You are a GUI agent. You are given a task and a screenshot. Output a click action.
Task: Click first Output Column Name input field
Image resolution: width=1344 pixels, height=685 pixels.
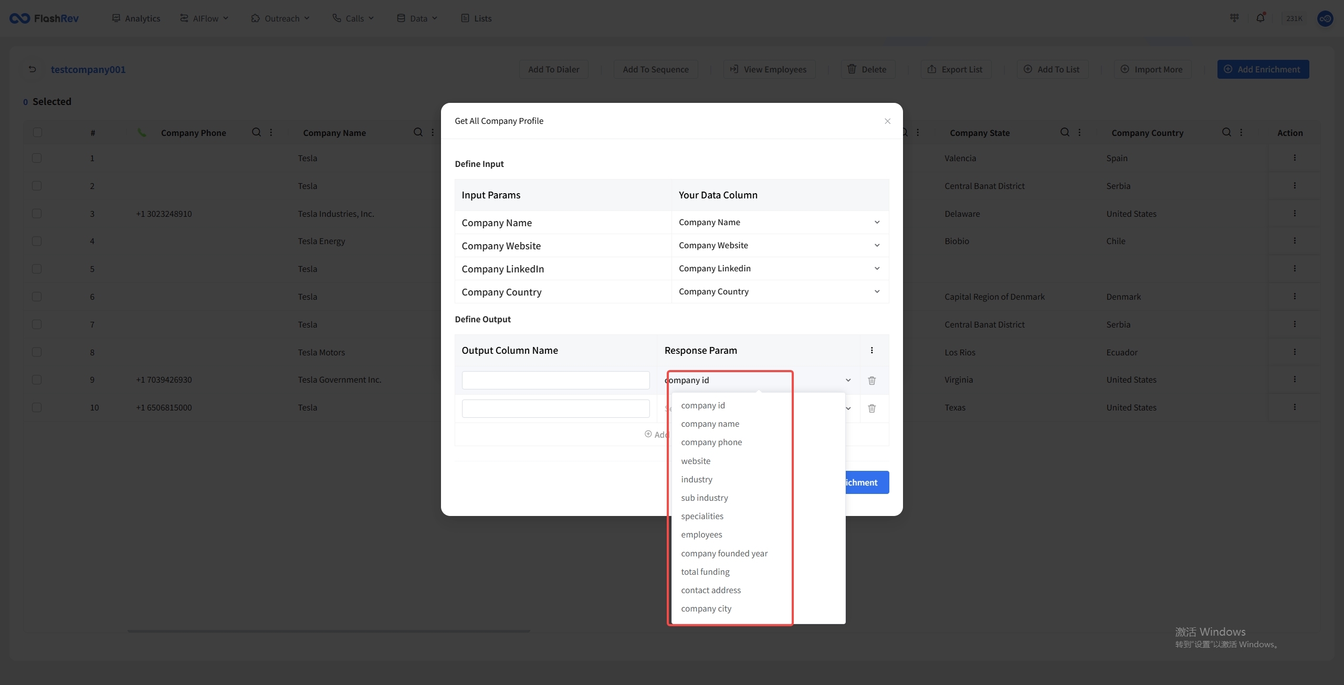pyautogui.click(x=555, y=381)
